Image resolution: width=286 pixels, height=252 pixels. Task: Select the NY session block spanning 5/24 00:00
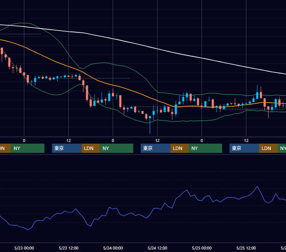117,148
